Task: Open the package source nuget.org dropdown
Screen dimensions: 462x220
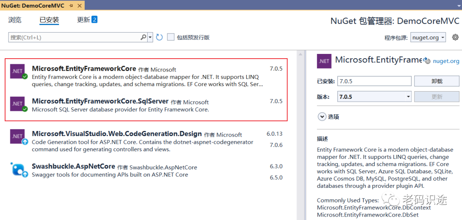Action: coord(428,38)
